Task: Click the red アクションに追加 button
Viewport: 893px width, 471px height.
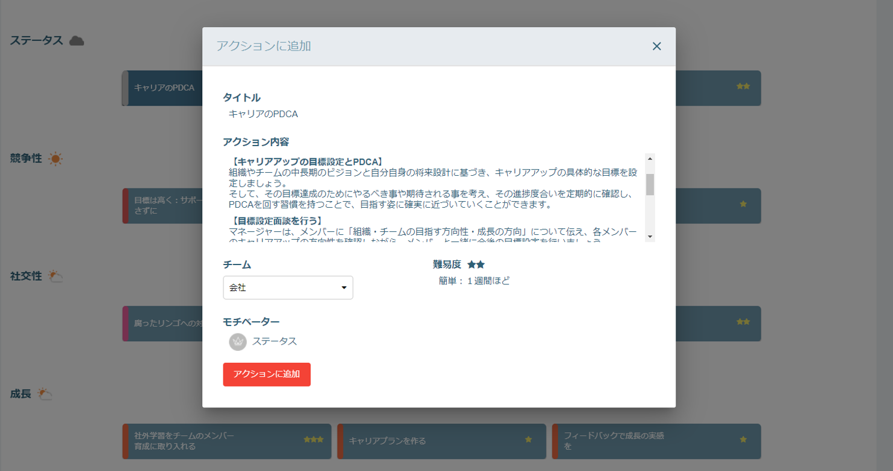Action: click(267, 374)
